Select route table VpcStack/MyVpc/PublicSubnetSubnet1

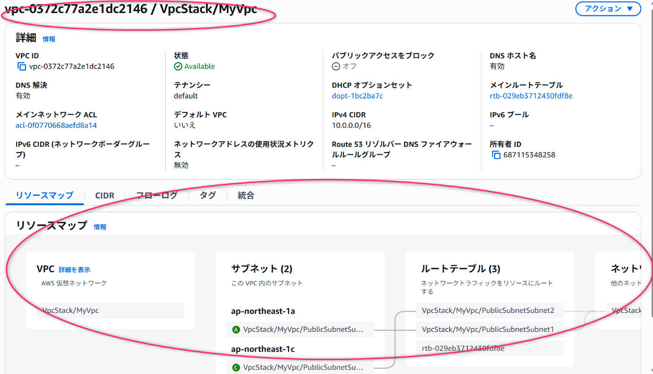[490, 330]
